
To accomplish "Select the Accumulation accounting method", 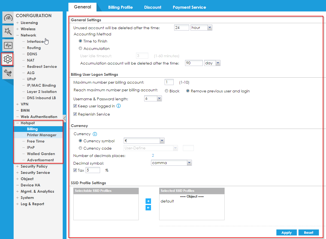I will [x=80, y=49].
